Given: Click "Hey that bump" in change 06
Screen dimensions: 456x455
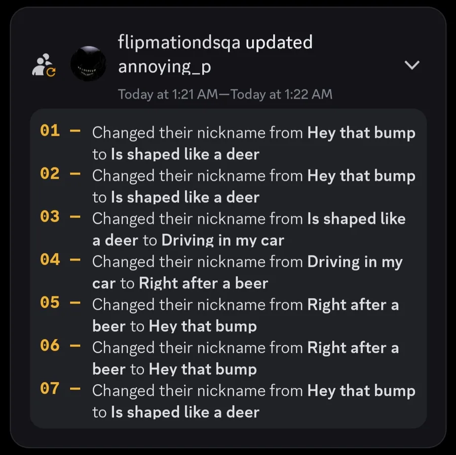Looking at the screenshot, I should tap(203, 369).
